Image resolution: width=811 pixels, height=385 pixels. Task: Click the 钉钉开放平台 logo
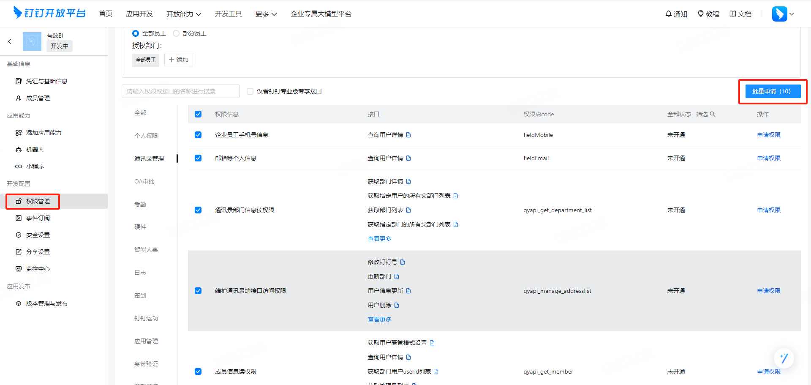click(x=49, y=13)
